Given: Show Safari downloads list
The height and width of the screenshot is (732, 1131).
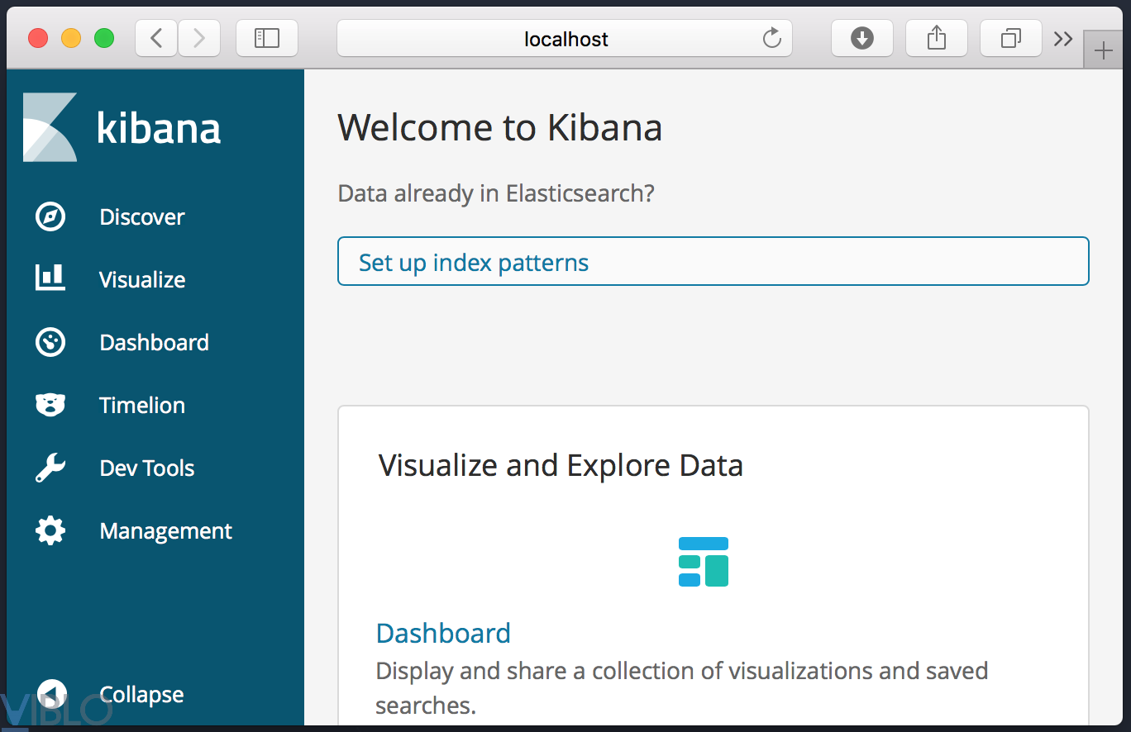Looking at the screenshot, I should (x=861, y=39).
